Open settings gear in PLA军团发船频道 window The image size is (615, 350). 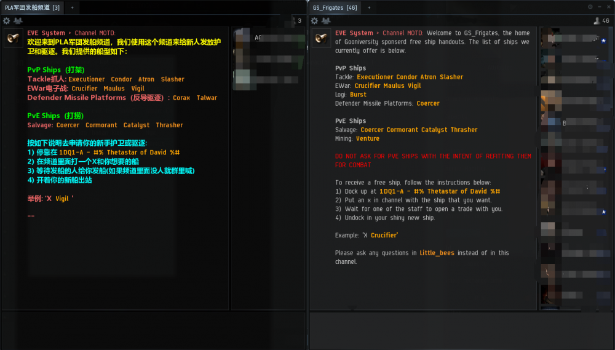(x=6, y=21)
